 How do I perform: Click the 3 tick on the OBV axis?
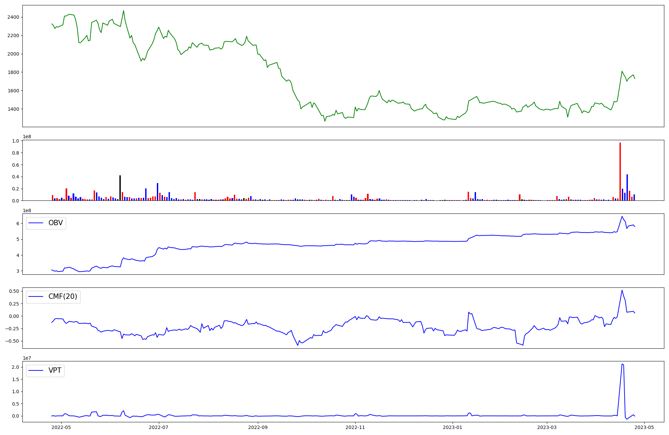tap(17, 271)
